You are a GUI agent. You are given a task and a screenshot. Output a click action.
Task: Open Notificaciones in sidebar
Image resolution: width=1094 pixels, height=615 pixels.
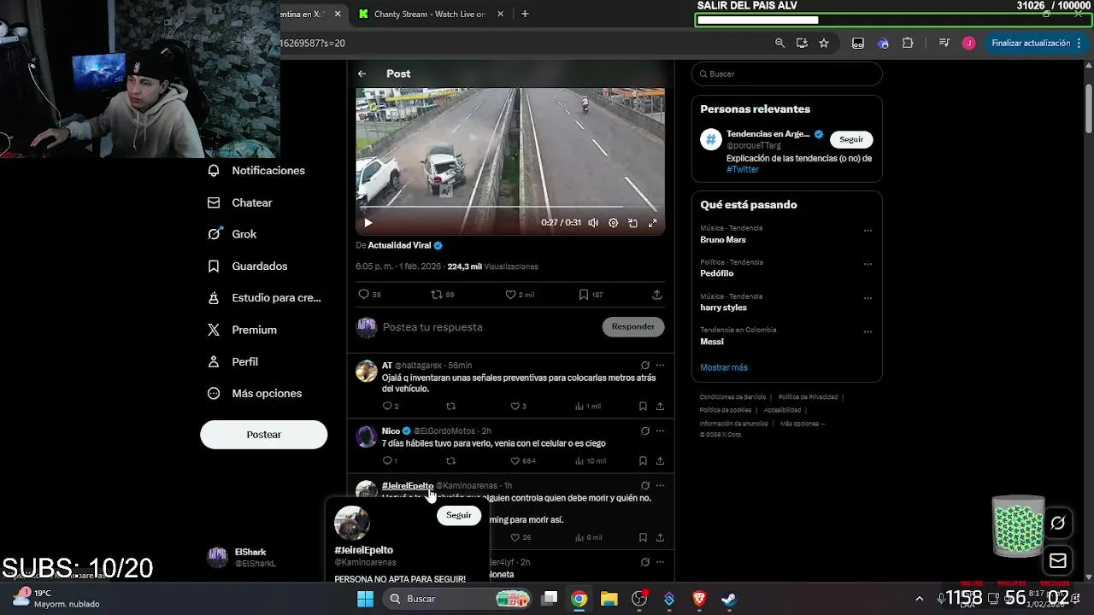256,171
